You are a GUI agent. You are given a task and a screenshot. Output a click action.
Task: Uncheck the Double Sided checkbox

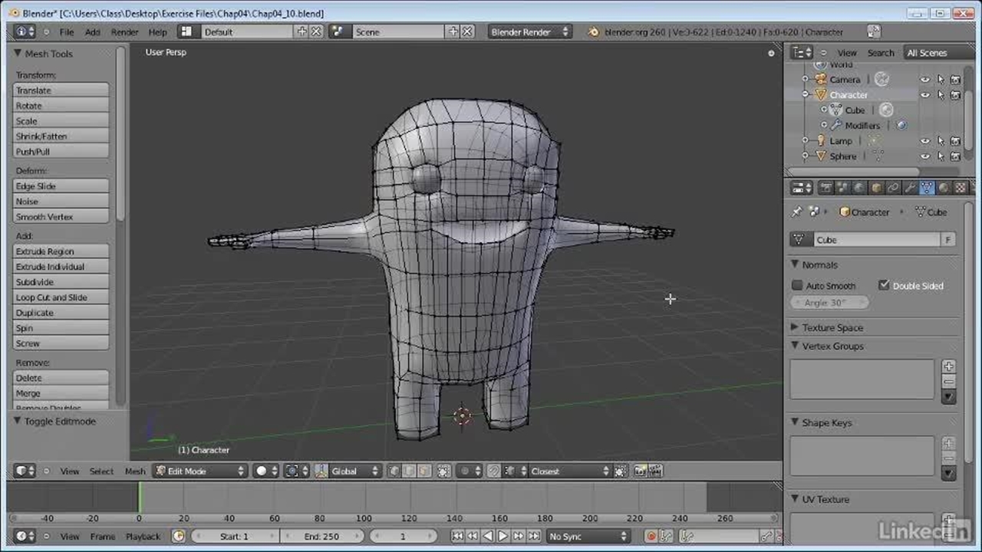[x=884, y=286]
